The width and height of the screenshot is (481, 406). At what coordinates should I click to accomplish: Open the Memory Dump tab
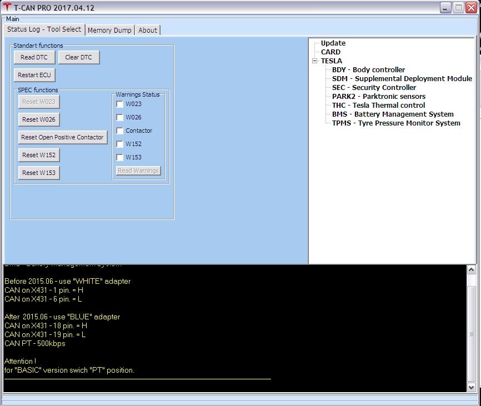(109, 31)
